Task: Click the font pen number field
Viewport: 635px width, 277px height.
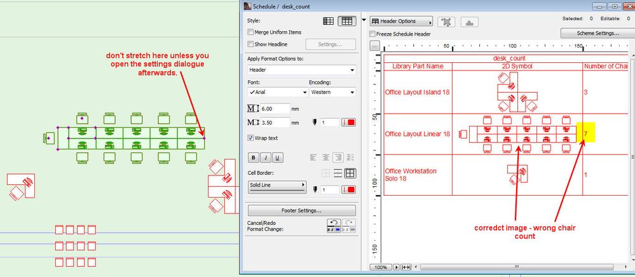Action: pyautogui.click(x=329, y=122)
